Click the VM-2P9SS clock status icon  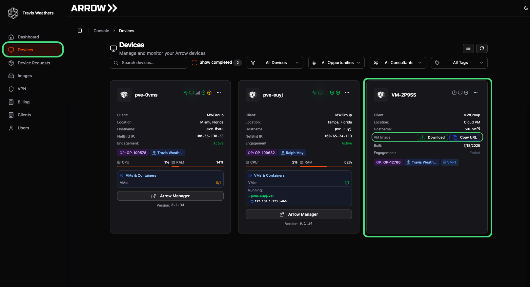(454, 93)
